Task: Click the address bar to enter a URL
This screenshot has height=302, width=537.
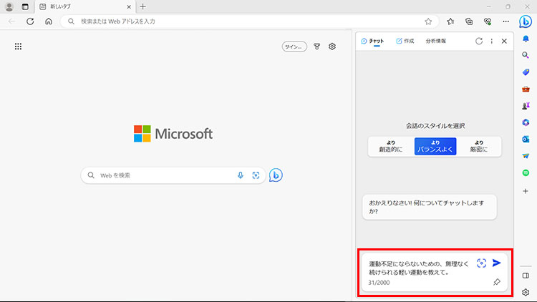Action: coord(243,21)
